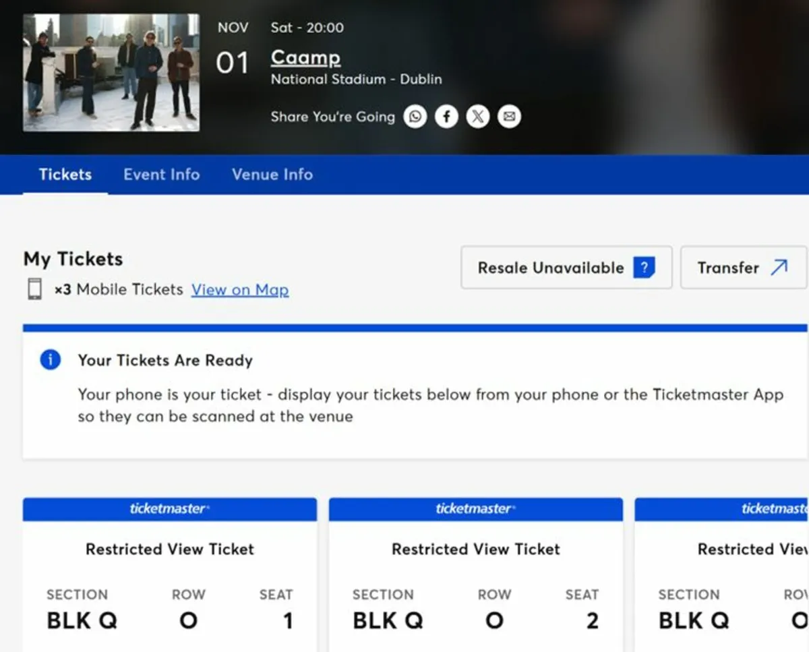Select the Tickets tab
809x652 pixels.
(65, 174)
